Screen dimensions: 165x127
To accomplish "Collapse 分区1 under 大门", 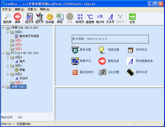I will [8, 66].
